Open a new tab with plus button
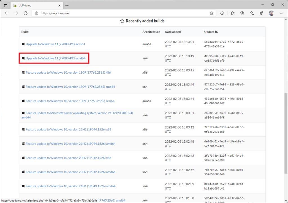 tap(67, 5)
